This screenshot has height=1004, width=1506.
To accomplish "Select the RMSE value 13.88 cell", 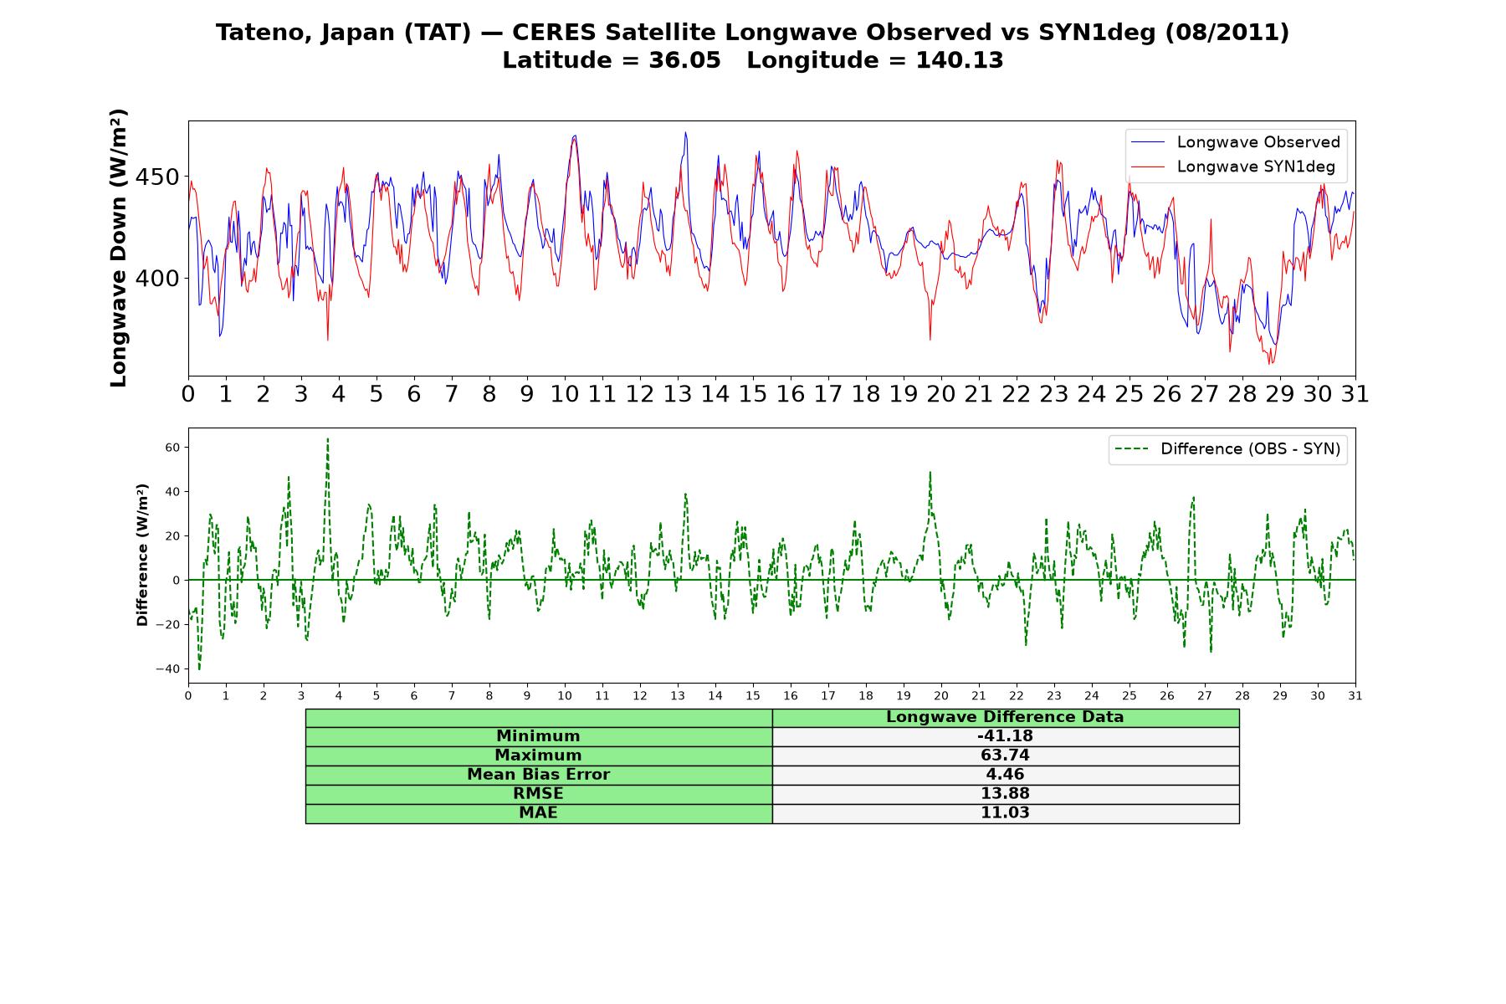I will click(1006, 794).
